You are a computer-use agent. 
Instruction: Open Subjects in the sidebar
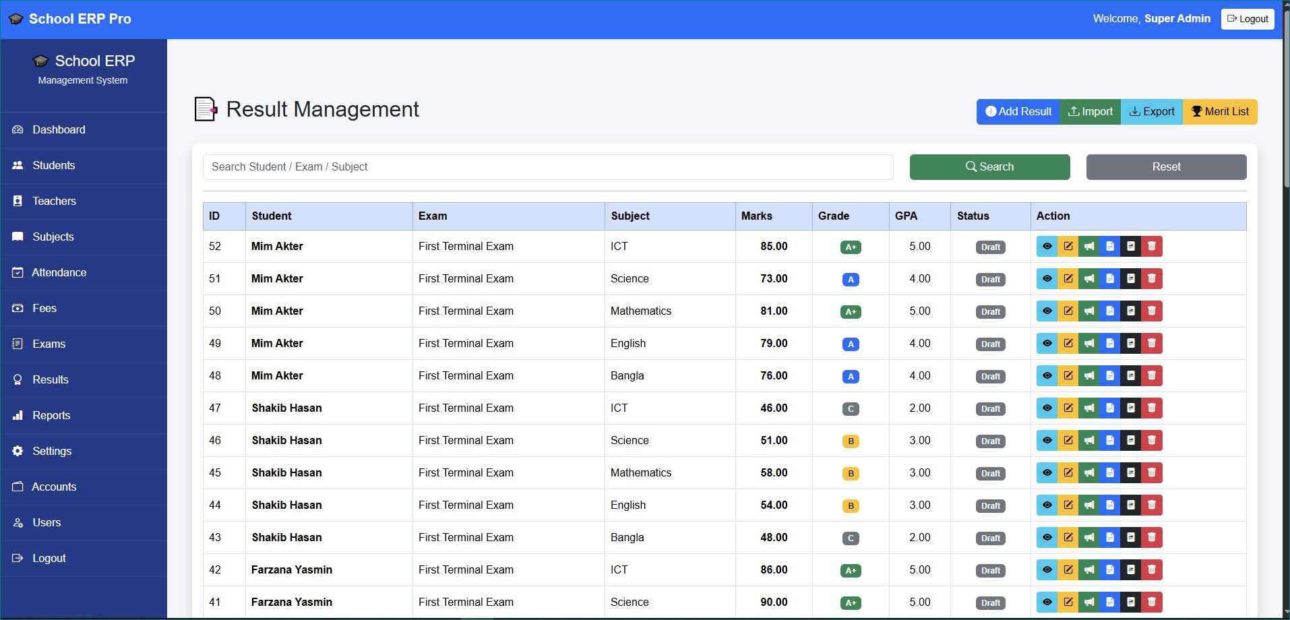coord(84,237)
